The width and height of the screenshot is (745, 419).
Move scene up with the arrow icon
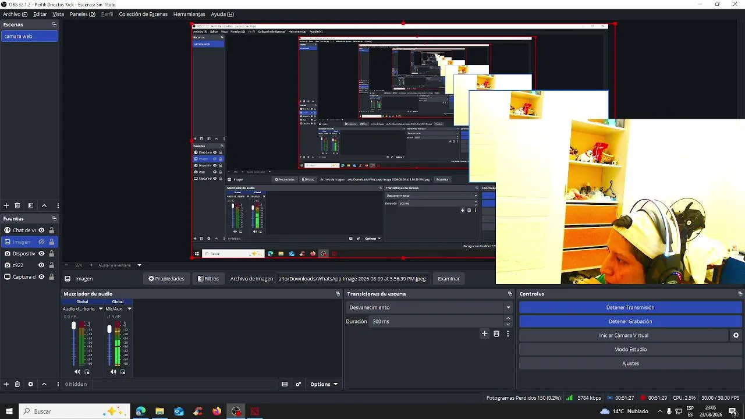coord(44,205)
